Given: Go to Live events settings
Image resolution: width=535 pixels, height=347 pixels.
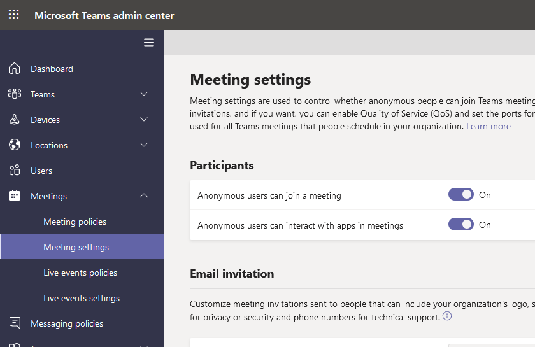Looking at the screenshot, I should point(82,298).
